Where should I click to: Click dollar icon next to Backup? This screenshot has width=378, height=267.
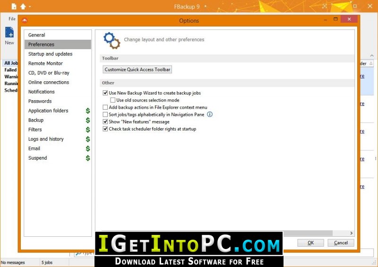[x=88, y=120]
